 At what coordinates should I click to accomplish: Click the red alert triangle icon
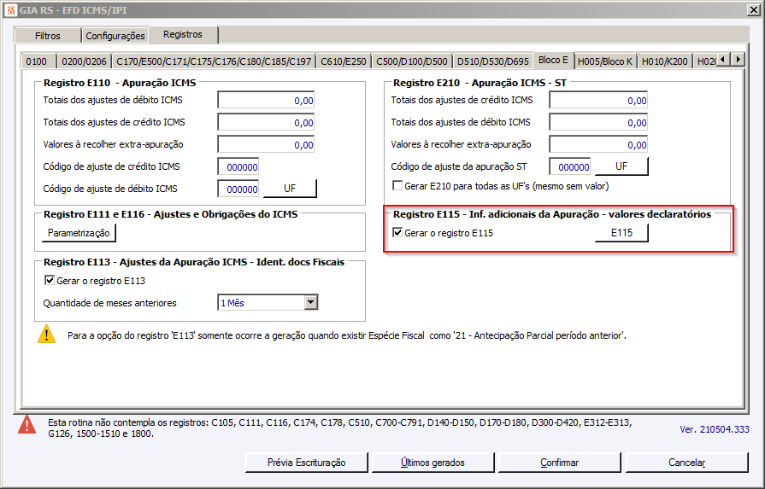(x=26, y=424)
